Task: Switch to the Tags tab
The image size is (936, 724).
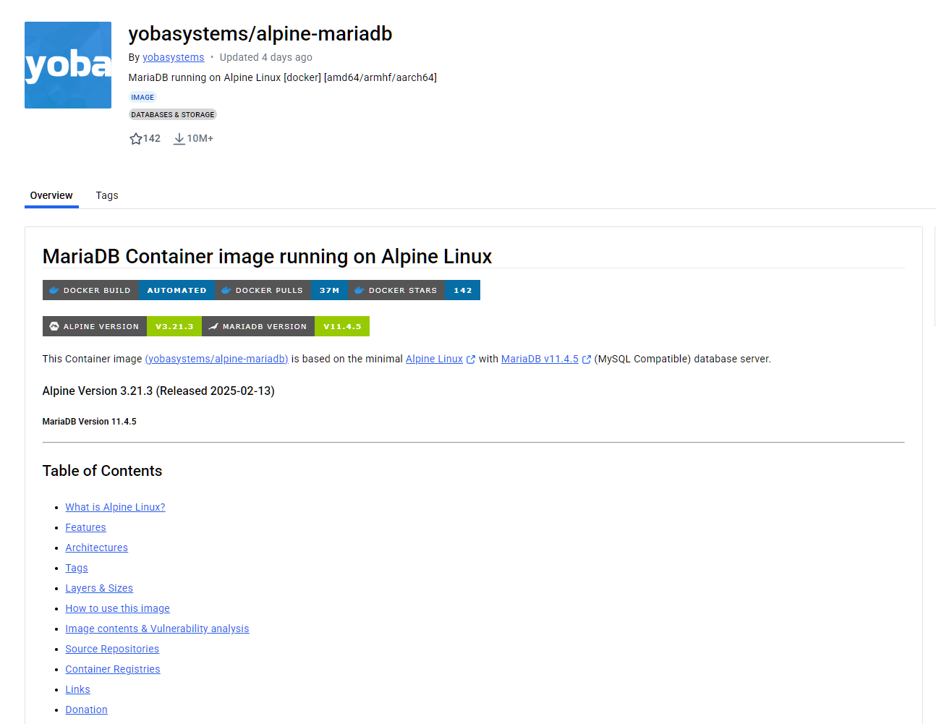Action: (107, 195)
